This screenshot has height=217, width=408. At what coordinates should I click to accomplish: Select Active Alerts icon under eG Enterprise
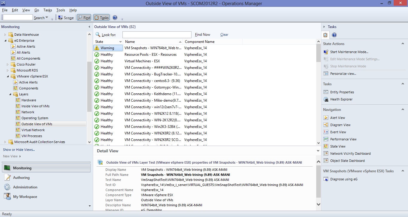point(13,46)
